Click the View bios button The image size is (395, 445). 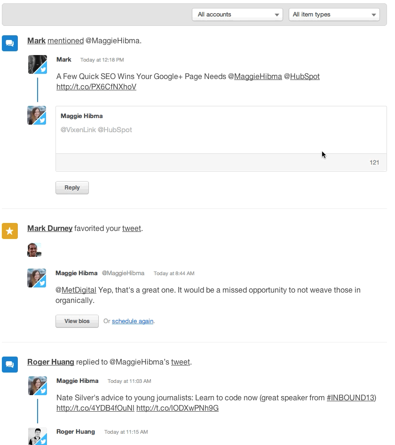[77, 321]
